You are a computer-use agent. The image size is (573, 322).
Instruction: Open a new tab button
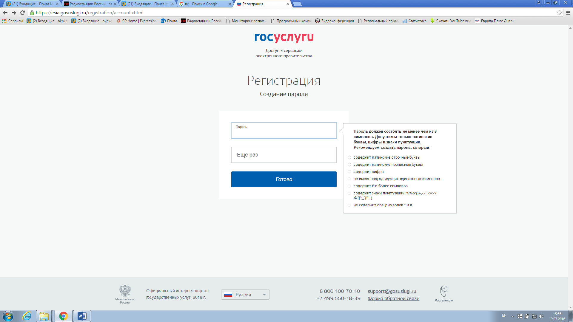297,4
